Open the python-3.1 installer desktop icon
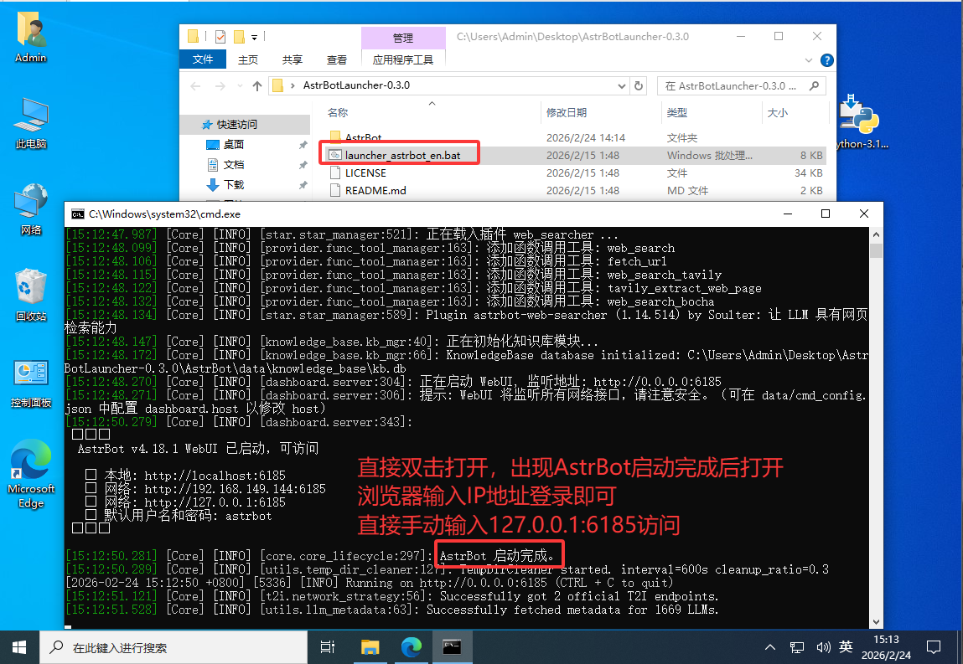963x664 pixels. pyautogui.click(x=862, y=121)
